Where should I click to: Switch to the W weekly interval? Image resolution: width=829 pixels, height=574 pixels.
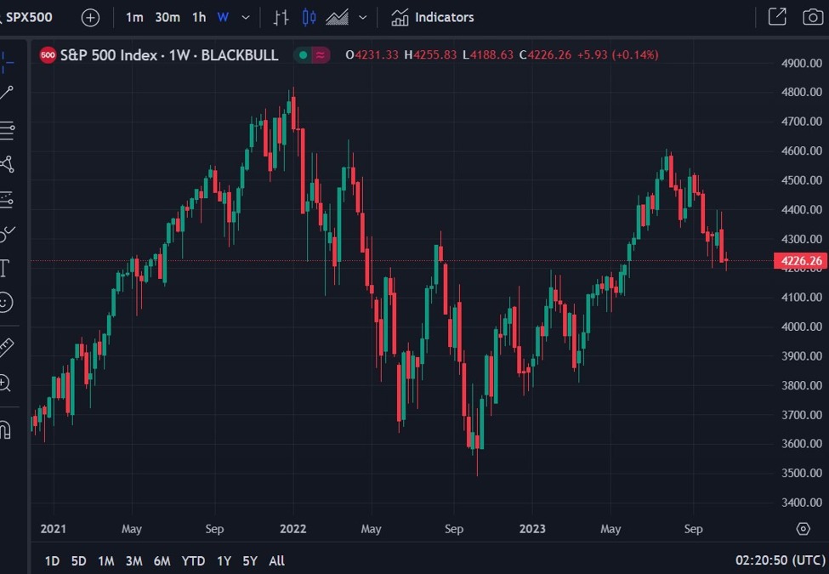[224, 17]
